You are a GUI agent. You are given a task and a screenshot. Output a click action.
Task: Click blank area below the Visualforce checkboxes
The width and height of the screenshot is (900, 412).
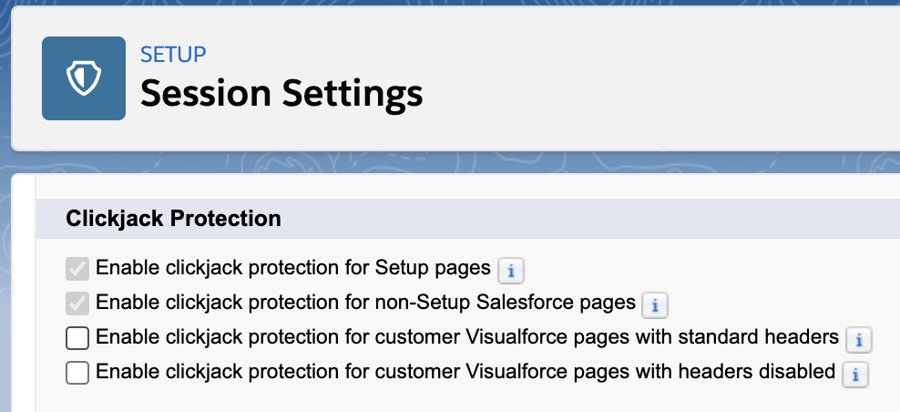455,399
